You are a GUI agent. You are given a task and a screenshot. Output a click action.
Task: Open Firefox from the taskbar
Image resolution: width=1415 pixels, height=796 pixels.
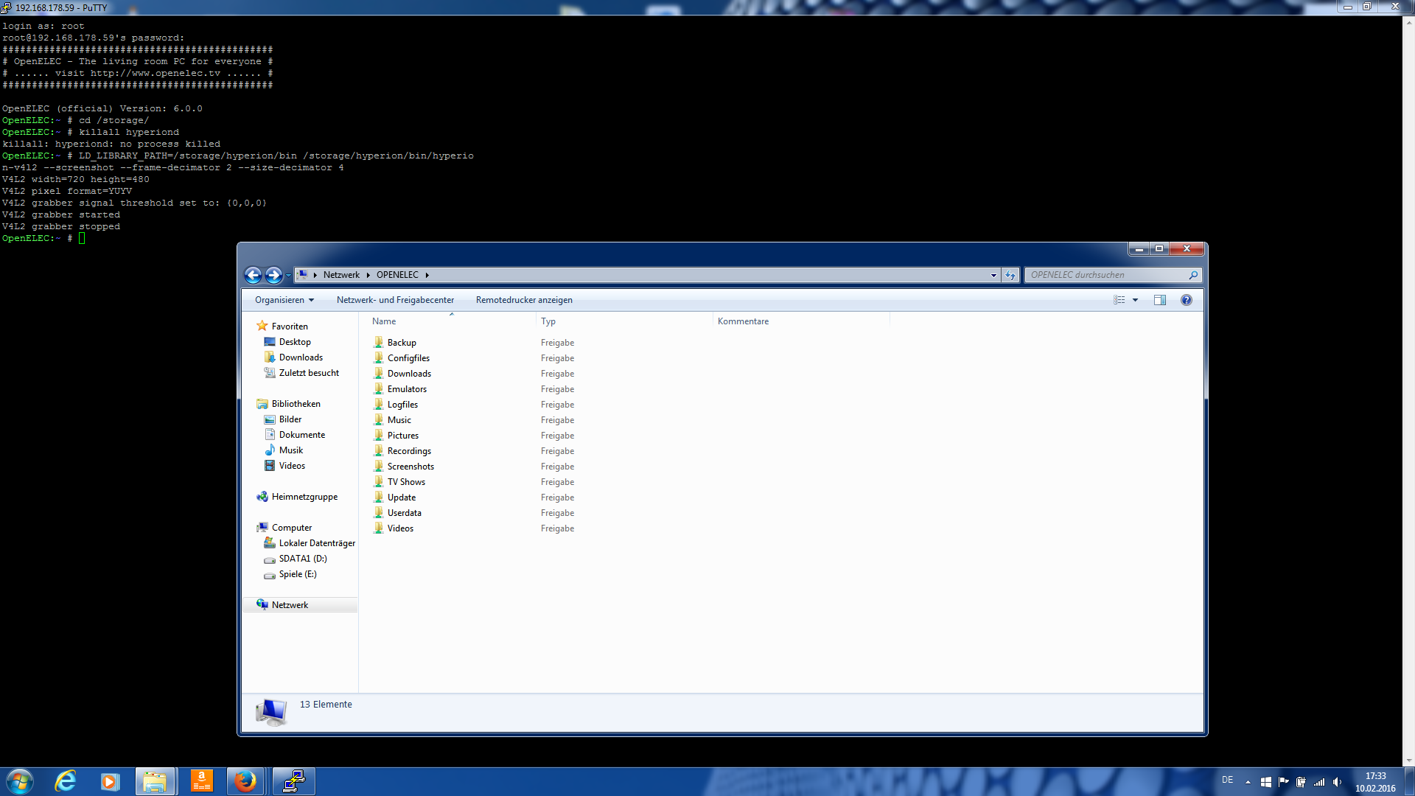coord(245,781)
